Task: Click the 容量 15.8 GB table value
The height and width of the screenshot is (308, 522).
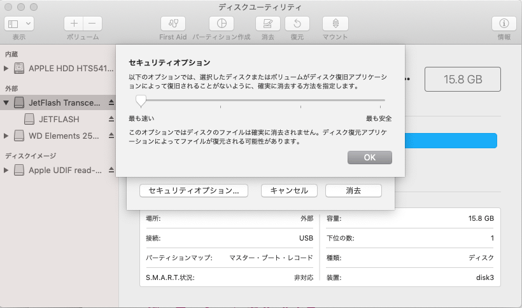Action: [481, 218]
